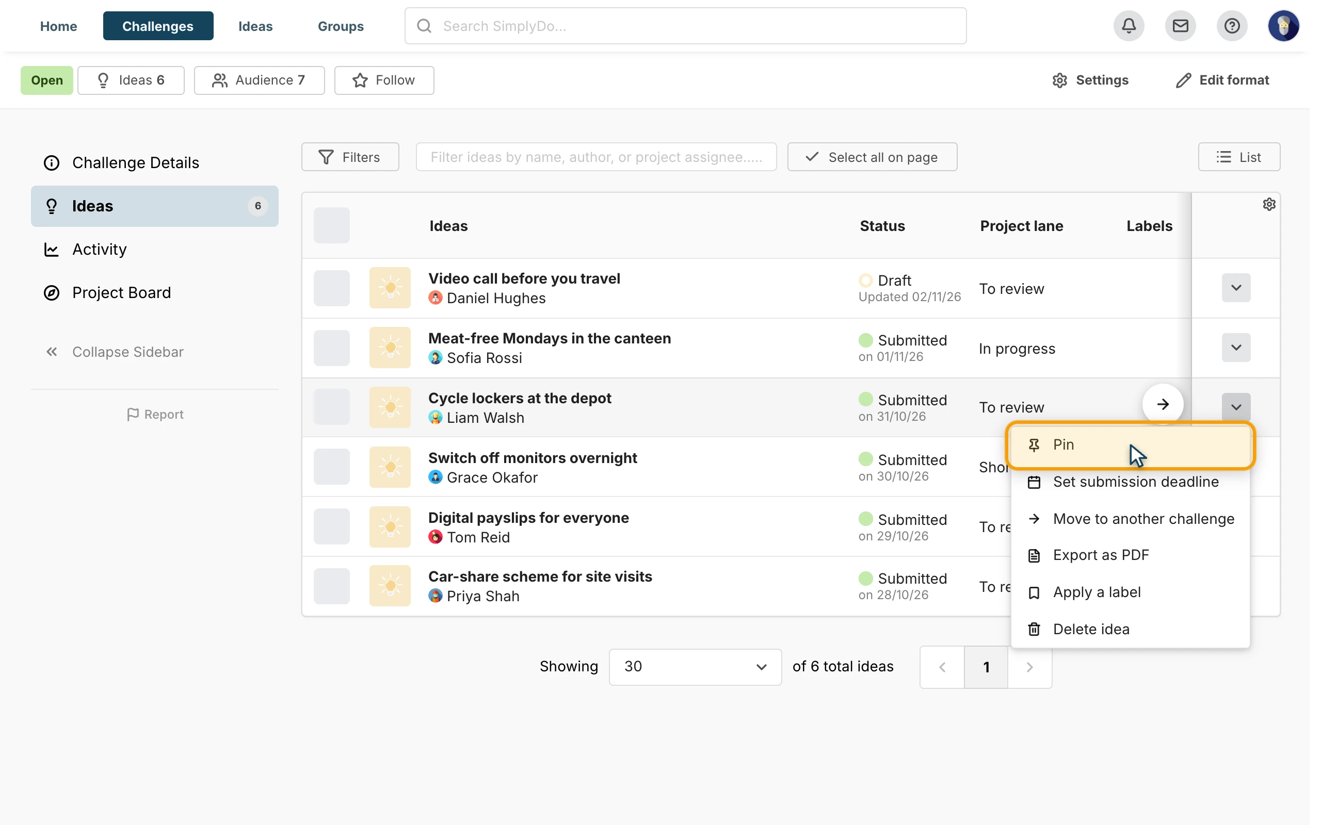Click the Follow star button
The width and height of the screenshot is (1321, 825).
(x=384, y=80)
